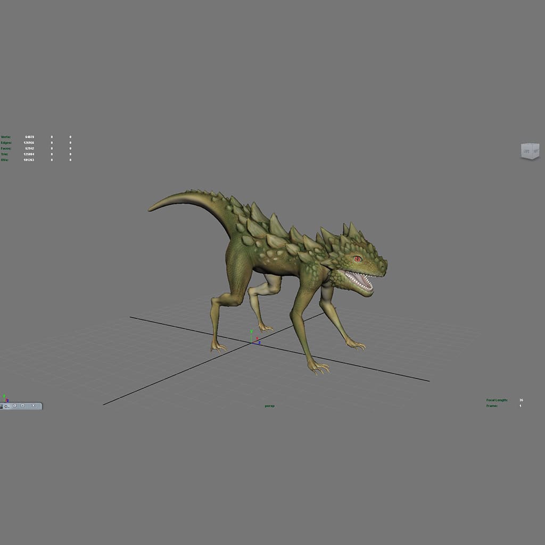Click the persp camera label
The height and width of the screenshot is (545, 545).
tap(270, 406)
